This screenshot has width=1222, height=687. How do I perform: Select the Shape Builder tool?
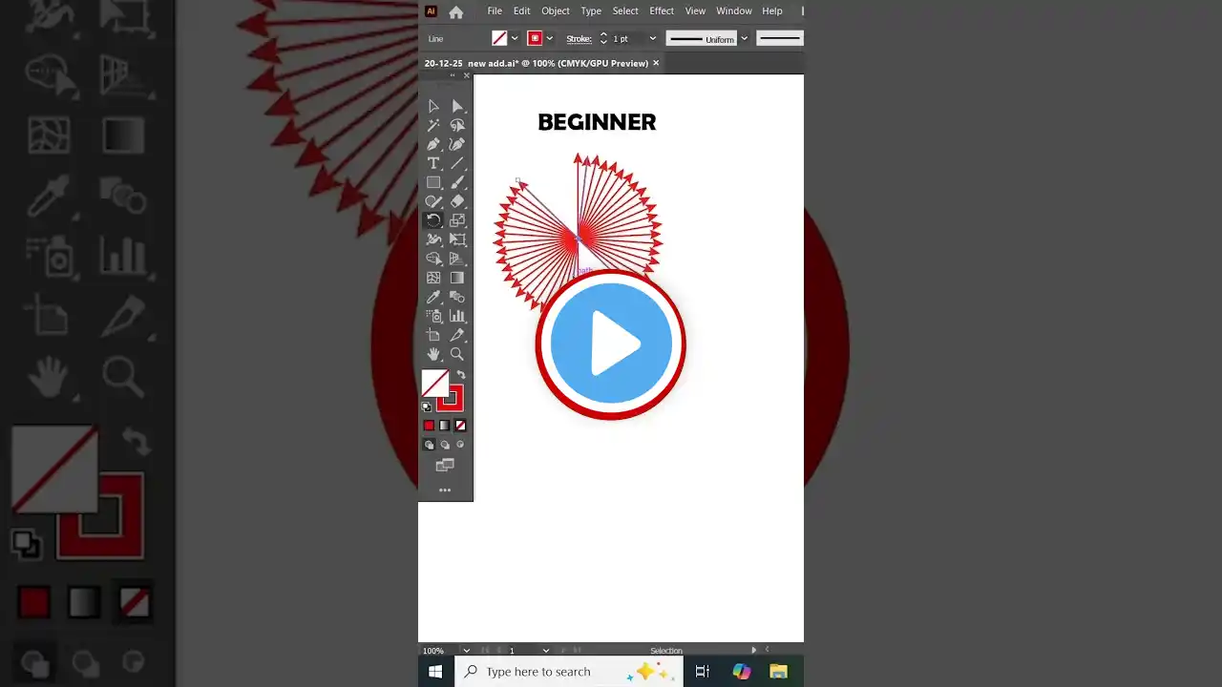coord(433,259)
